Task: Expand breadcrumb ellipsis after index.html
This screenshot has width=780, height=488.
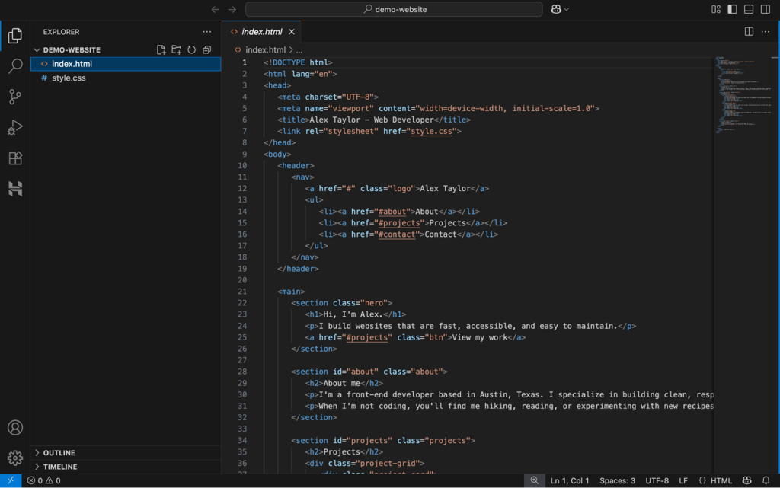Action: coord(299,50)
